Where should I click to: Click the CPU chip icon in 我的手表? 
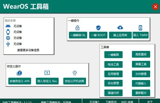[x=8, y=38]
